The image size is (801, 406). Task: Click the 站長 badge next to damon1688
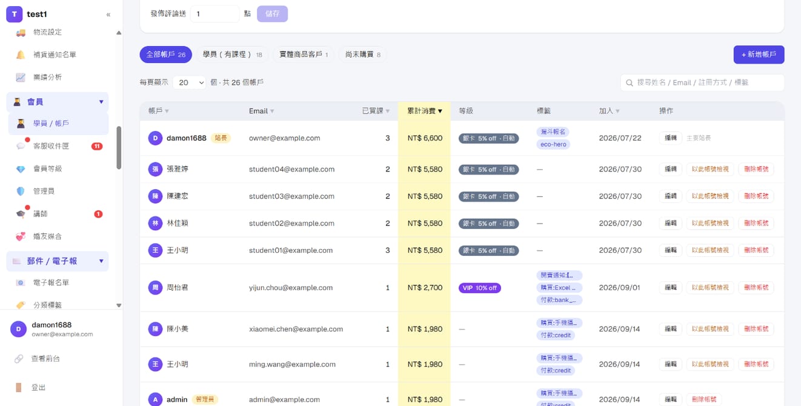pos(221,138)
